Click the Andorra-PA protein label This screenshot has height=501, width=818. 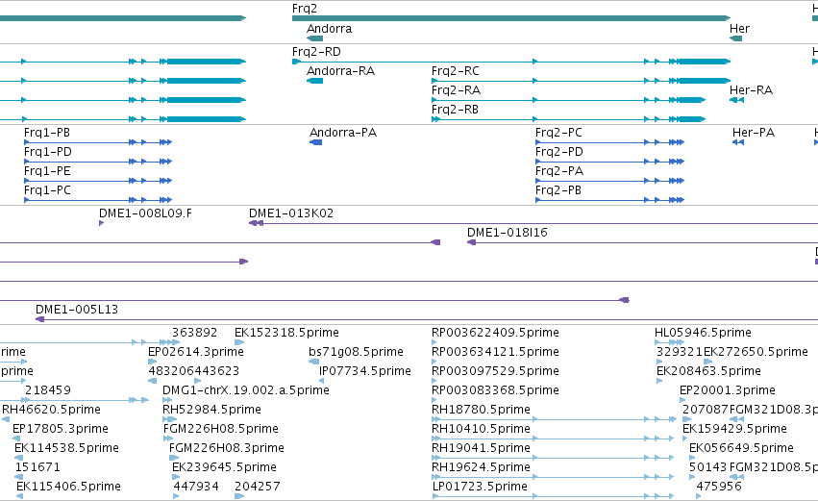(343, 133)
